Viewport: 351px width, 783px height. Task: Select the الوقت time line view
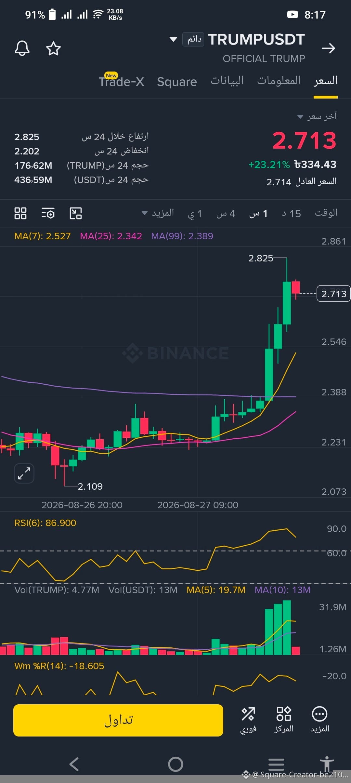pyautogui.click(x=326, y=213)
